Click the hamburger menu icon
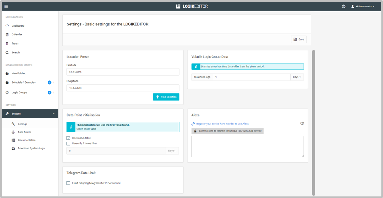383x198 pixels. [x=6, y=6]
